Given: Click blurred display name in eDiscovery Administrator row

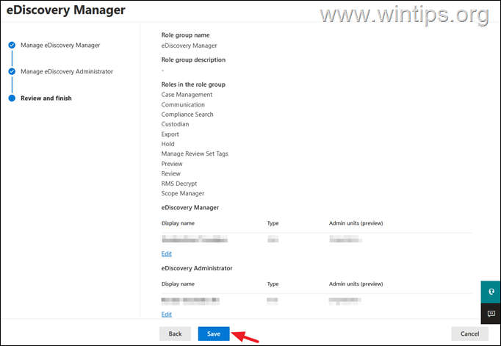Looking at the screenshot, I should (x=190, y=300).
